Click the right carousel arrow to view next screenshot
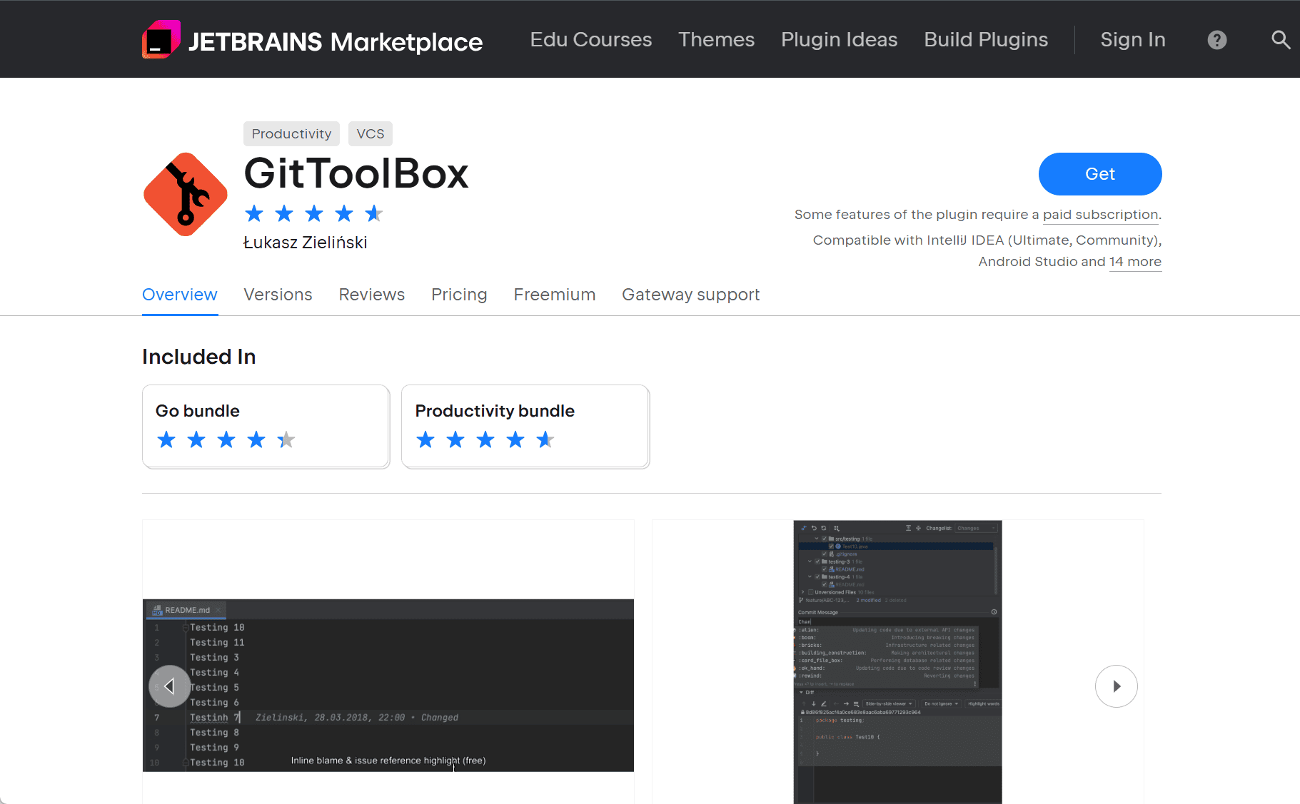This screenshot has height=804, width=1300. pyautogui.click(x=1117, y=686)
